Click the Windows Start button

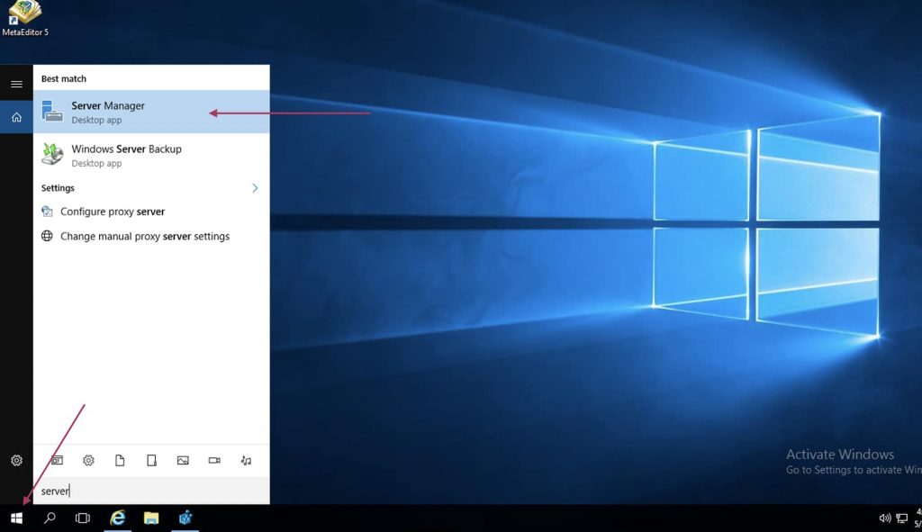click(x=16, y=518)
